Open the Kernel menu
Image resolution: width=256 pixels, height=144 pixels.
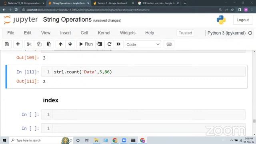[104, 33]
